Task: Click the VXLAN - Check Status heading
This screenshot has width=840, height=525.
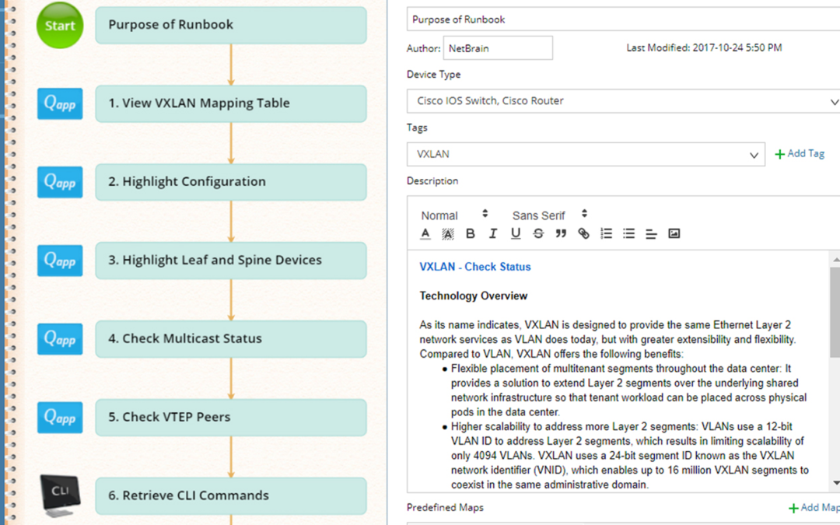Action: tap(475, 267)
